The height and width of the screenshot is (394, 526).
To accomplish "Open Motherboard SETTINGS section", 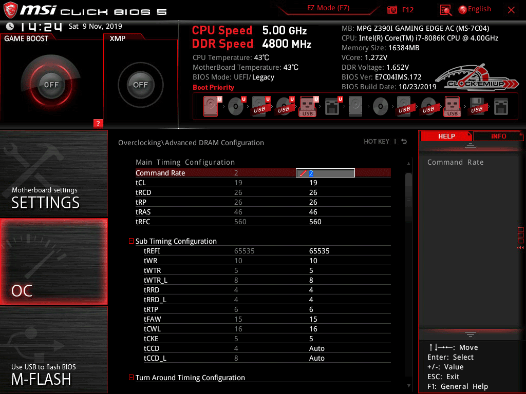I will pos(53,174).
